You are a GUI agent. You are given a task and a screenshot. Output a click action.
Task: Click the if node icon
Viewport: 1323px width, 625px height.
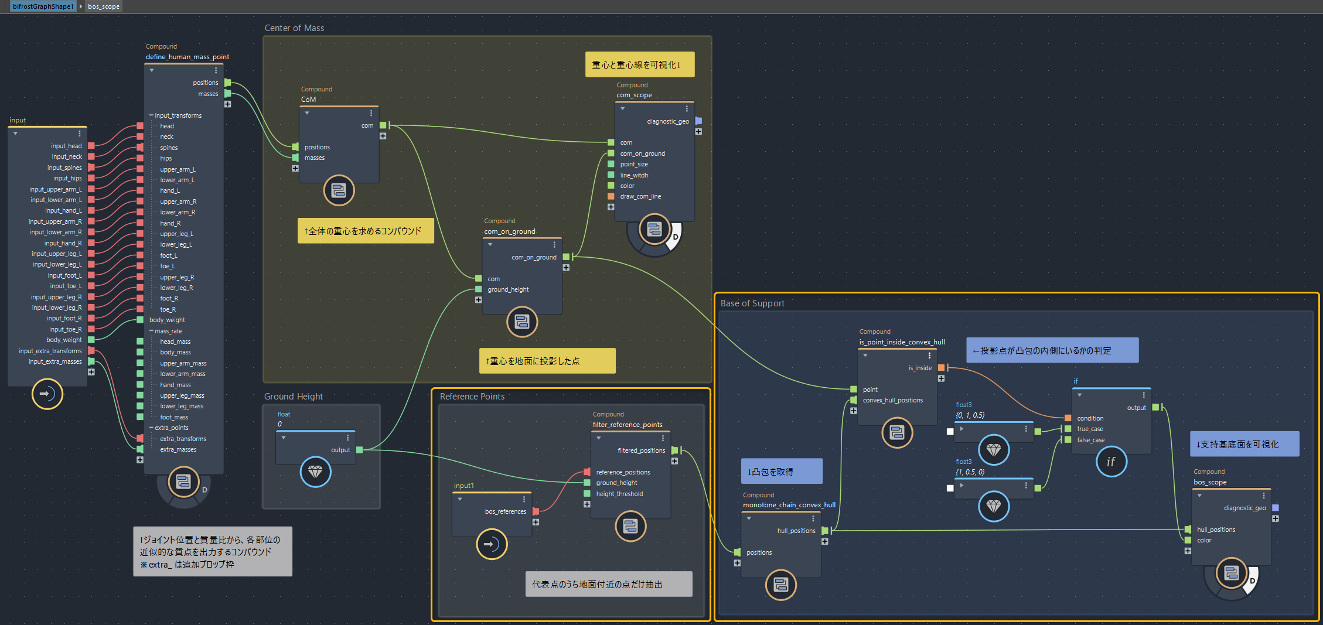(1111, 462)
